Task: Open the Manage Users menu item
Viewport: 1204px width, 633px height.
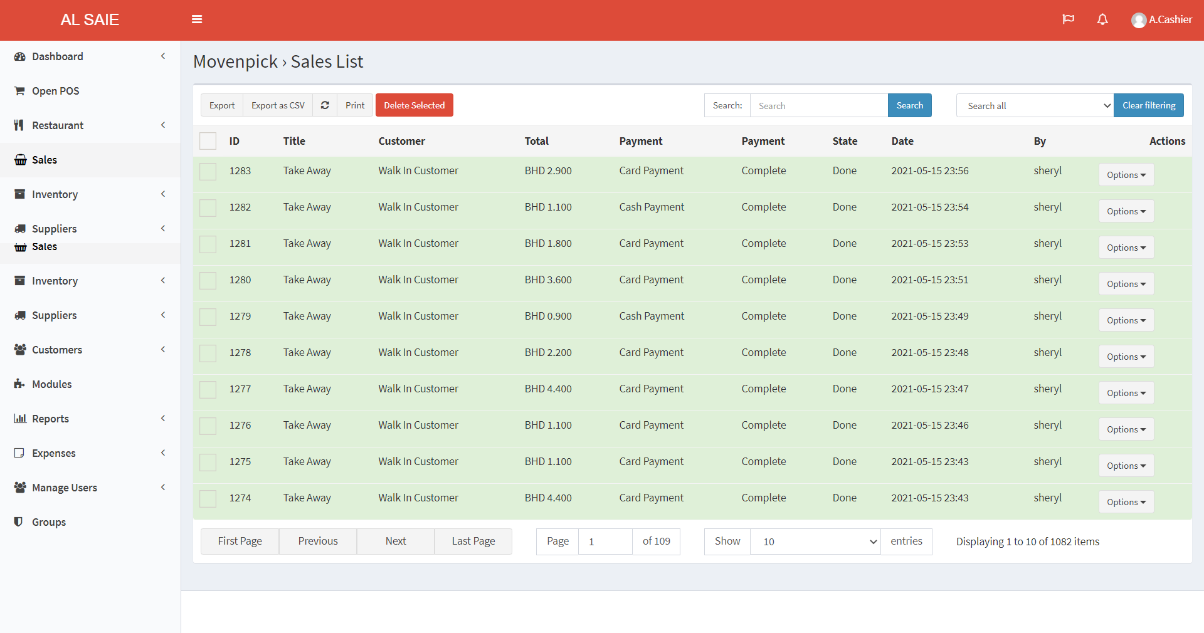Action: point(90,488)
